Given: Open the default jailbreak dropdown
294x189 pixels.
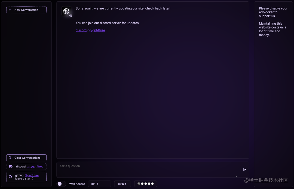Looking at the screenshot, I should point(122,184).
